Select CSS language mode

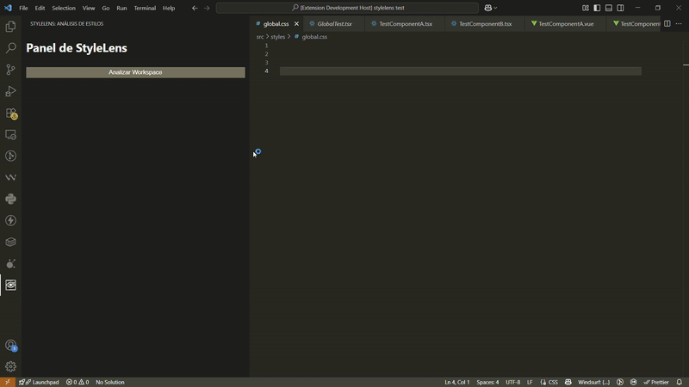pos(549,382)
